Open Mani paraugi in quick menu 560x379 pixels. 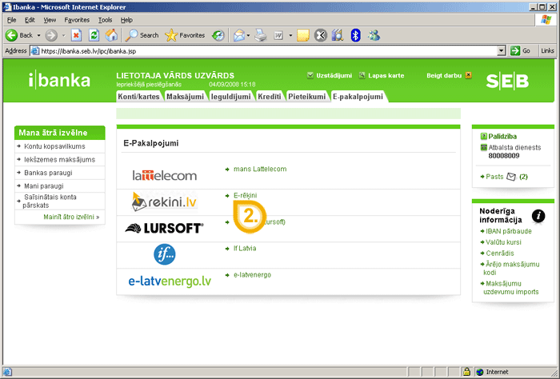(44, 186)
